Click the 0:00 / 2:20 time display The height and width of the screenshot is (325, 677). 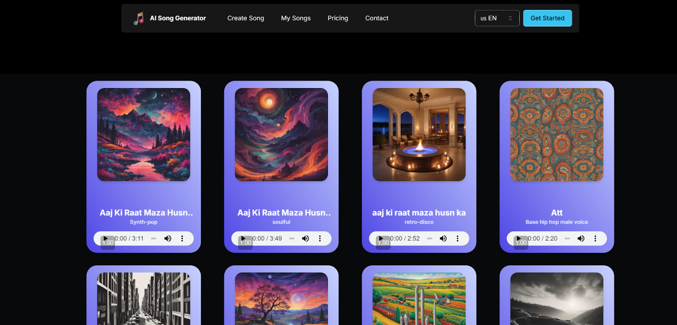543,239
